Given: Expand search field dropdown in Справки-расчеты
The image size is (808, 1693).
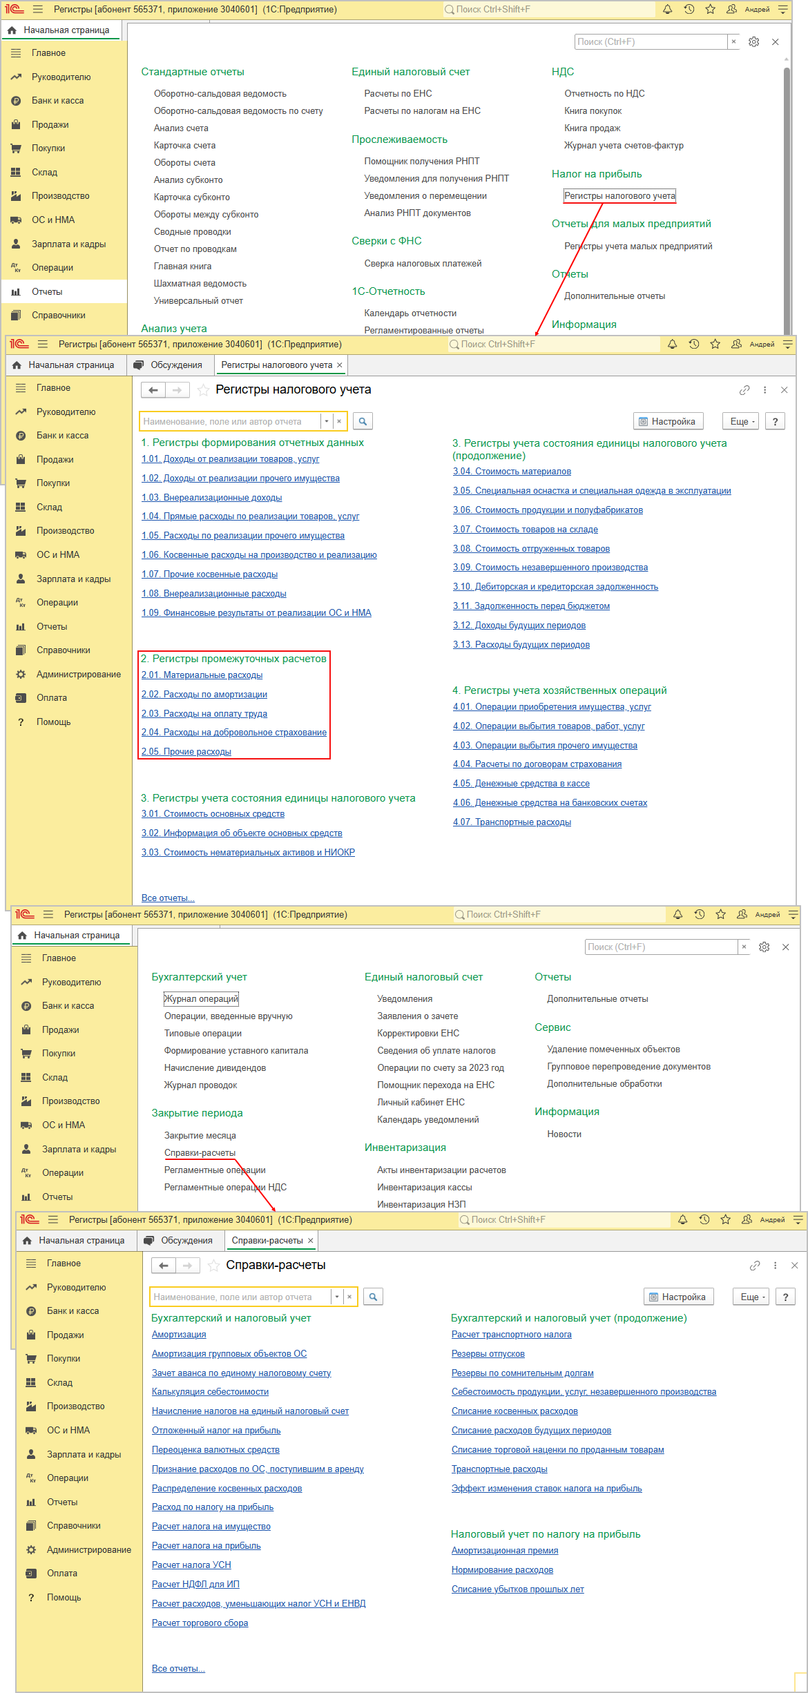Looking at the screenshot, I should (x=336, y=1297).
